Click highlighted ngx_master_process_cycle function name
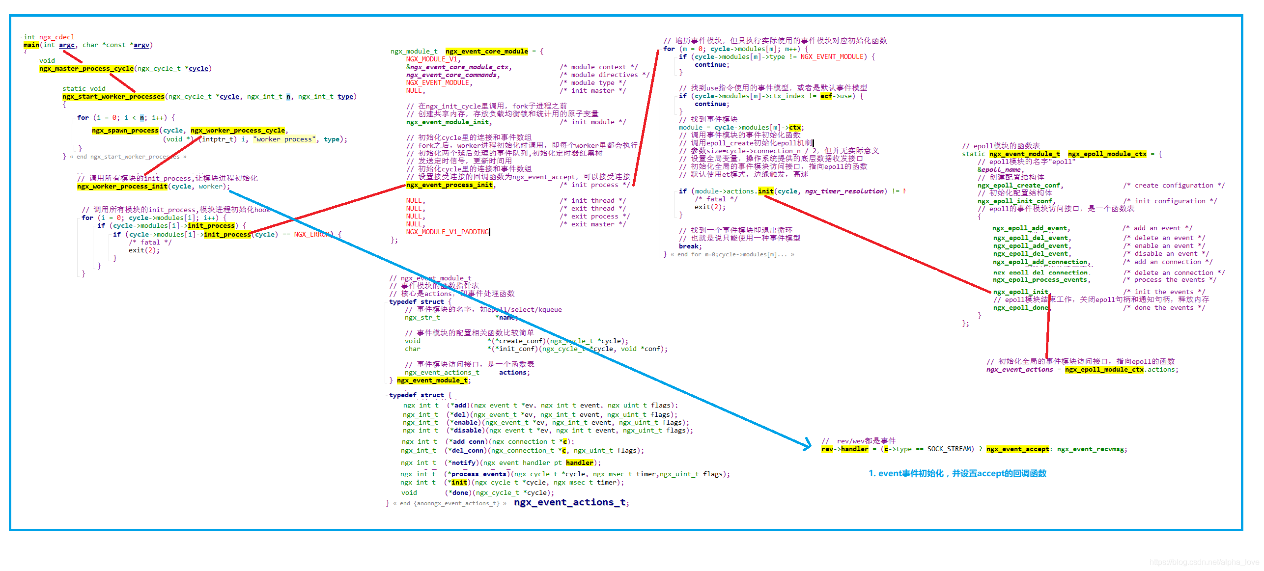1264x571 pixels. pos(86,69)
